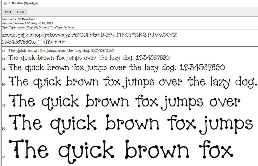Click the 'DJ Doodlers (OpenType)' window title
The width and height of the screenshot is (258, 166).
[24, 3]
